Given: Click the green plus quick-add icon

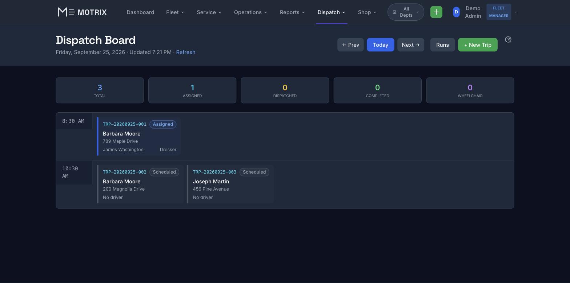Looking at the screenshot, I should (436, 12).
